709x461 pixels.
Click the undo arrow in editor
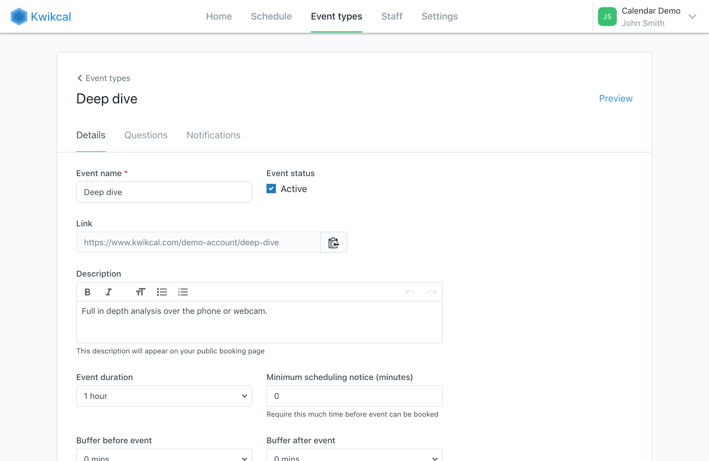(x=410, y=292)
